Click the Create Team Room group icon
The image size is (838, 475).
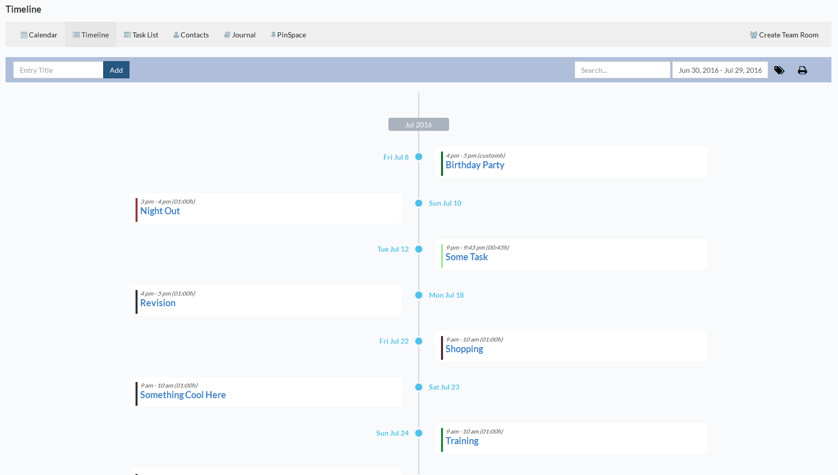tap(753, 34)
